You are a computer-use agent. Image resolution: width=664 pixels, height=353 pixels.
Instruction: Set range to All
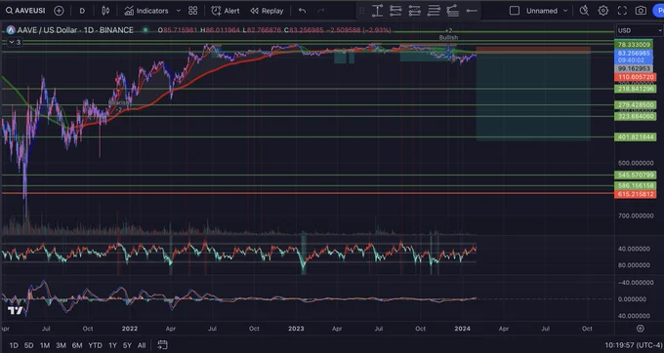click(x=142, y=345)
